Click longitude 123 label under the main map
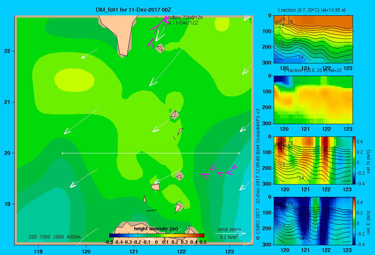The height and width of the screenshot is (255, 375). point(229,251)
